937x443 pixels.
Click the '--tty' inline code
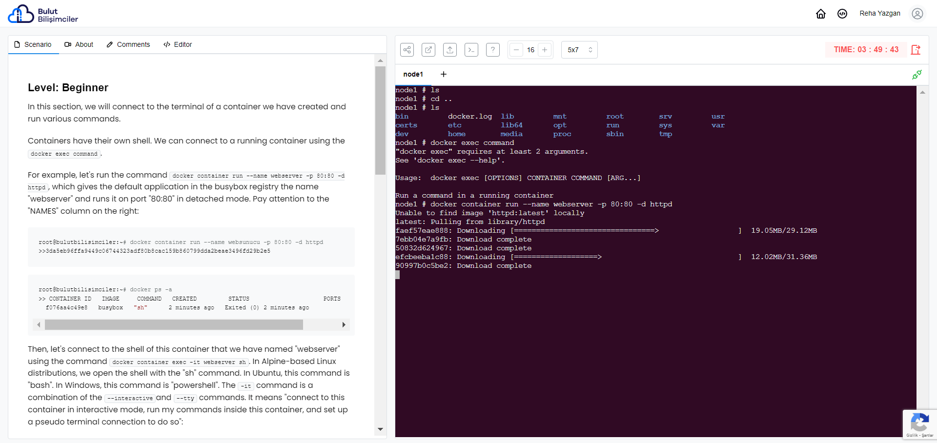(185, 398)
